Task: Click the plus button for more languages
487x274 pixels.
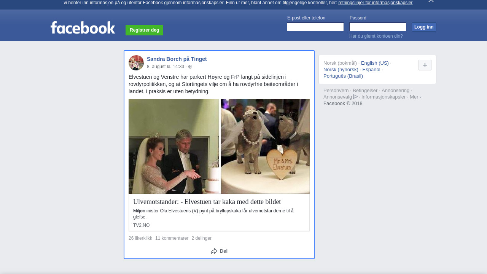Action: (425, 65)
